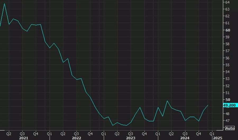Click the 2024 year label
The width and height of the screenshot is (238, 140).
point(185,138)
